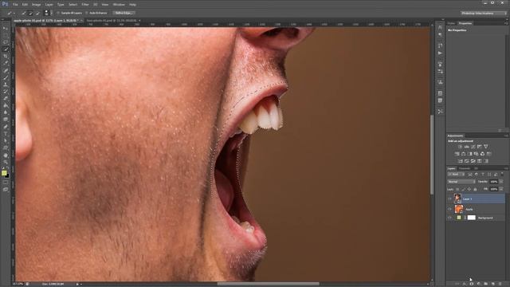Open the layer filter Kind dropdown
This screenshot has height=287, width=510.
(457, 175)
